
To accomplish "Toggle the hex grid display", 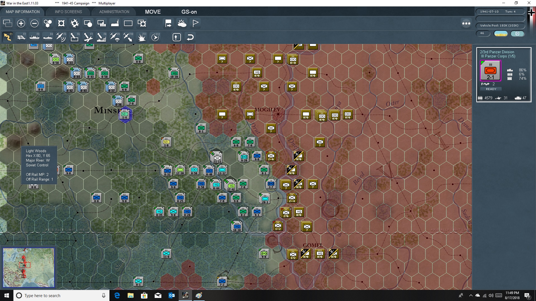I will 48,23.
